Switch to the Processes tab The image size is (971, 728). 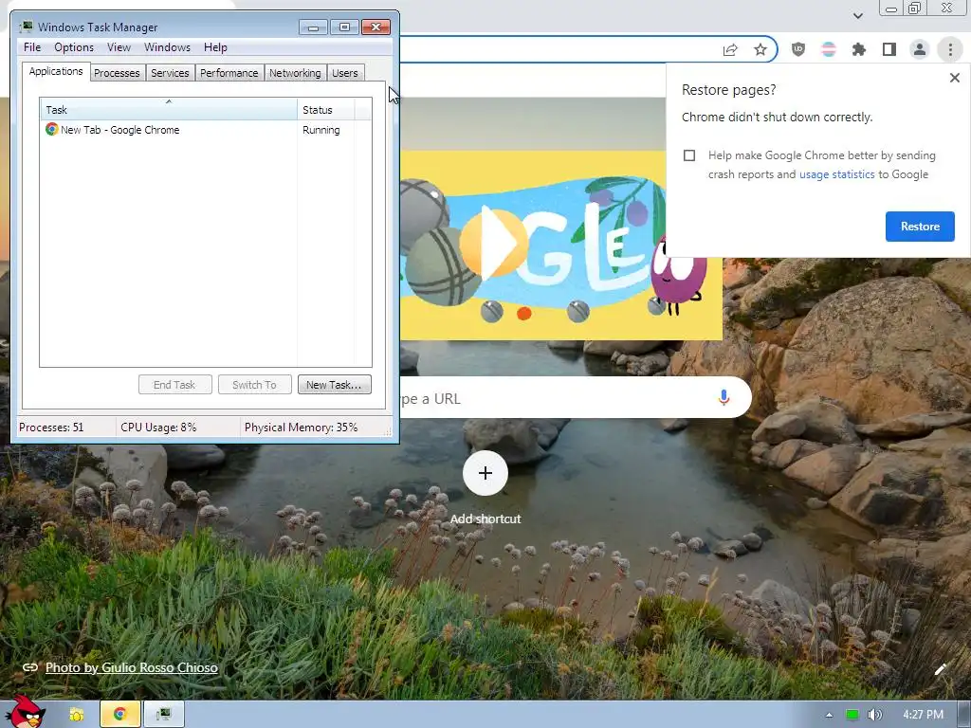[117, 73]
